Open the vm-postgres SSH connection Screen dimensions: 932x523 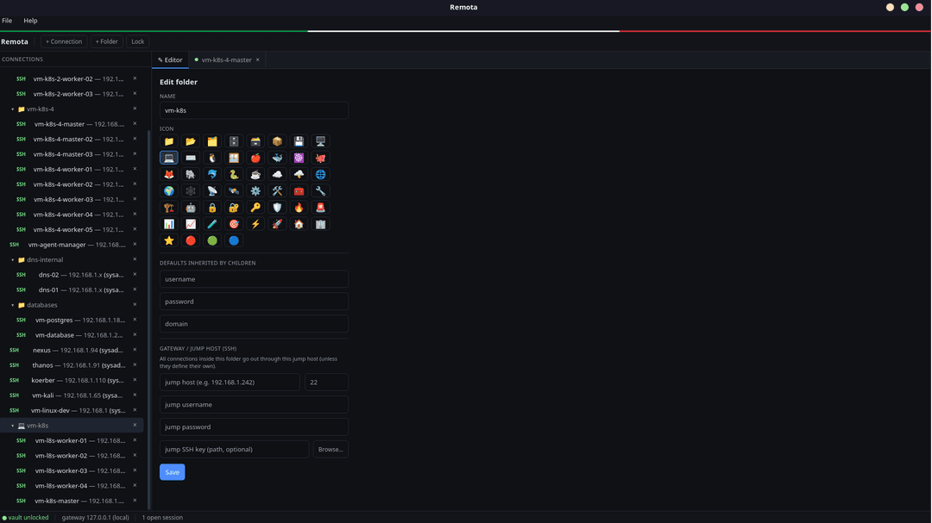73,320
